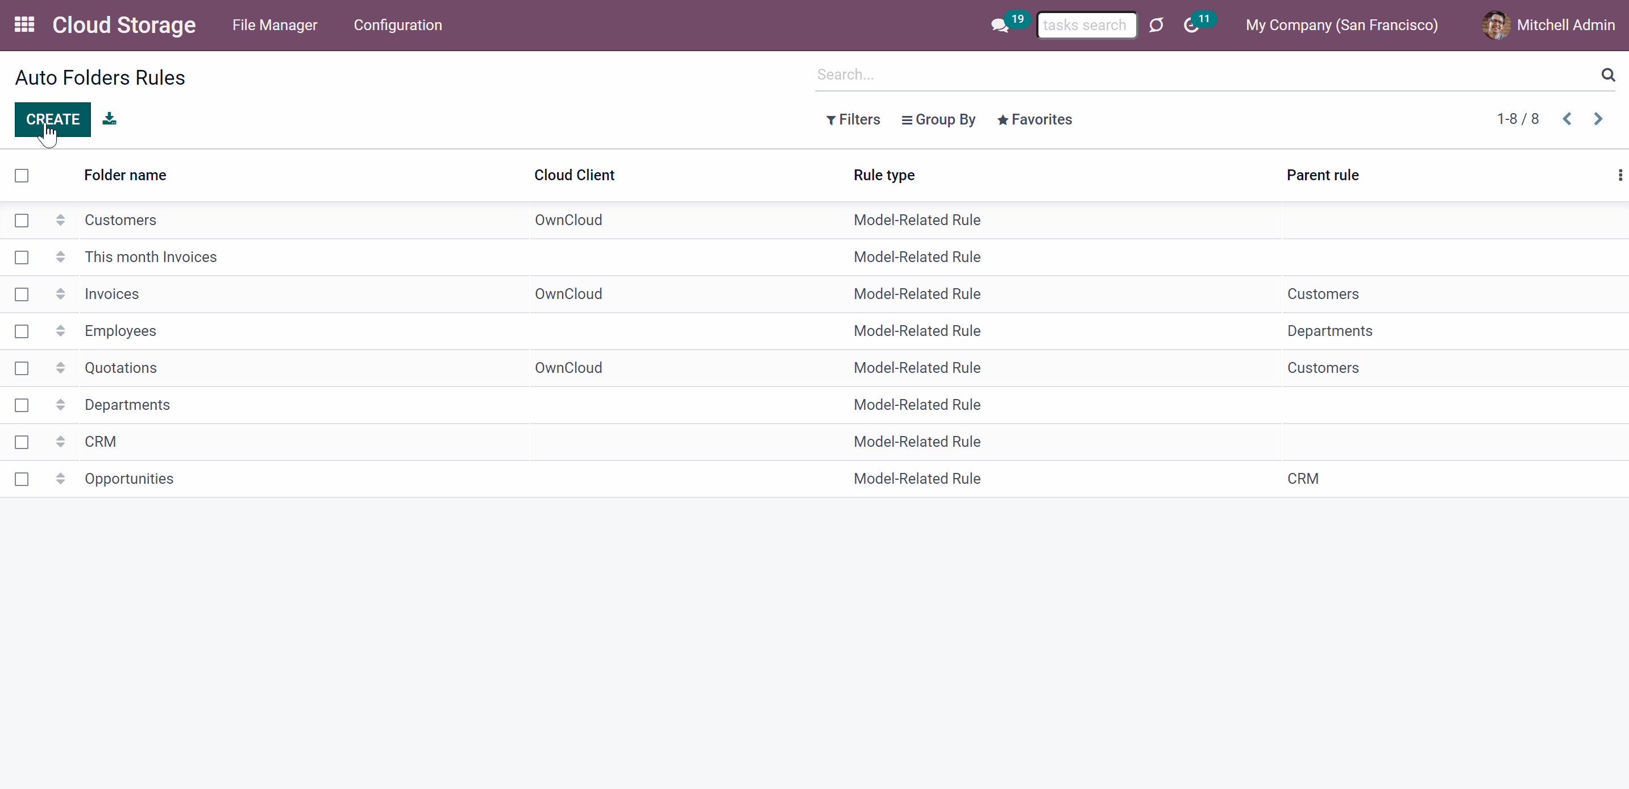The width and height of the screenshot is (1629, 789).
Task: Click the download export icon beside Create
Action: click(109, 119)
